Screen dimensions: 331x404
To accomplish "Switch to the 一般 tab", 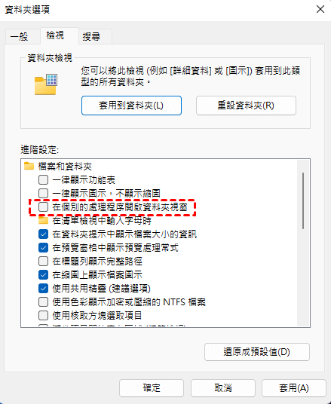I will click(20, 37).
